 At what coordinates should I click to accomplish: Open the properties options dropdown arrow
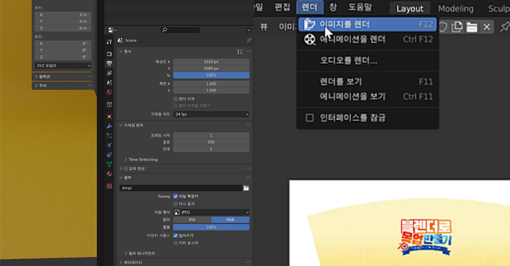point(249,30)
